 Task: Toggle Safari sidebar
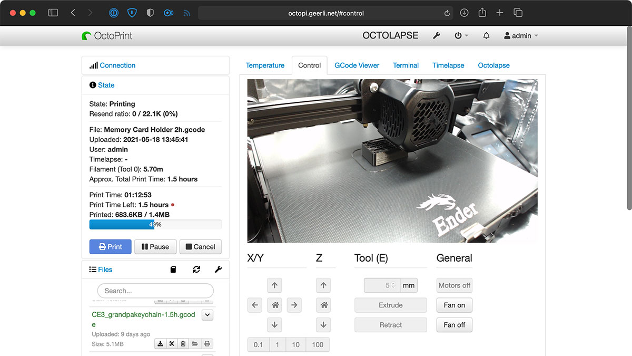tap(53, 13)
